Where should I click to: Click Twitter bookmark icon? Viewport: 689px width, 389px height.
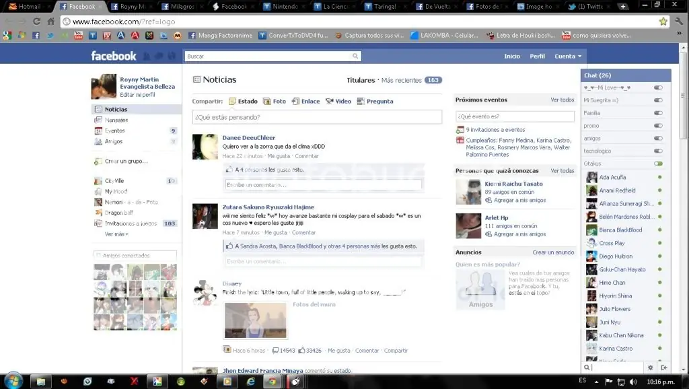pos(50,35)
